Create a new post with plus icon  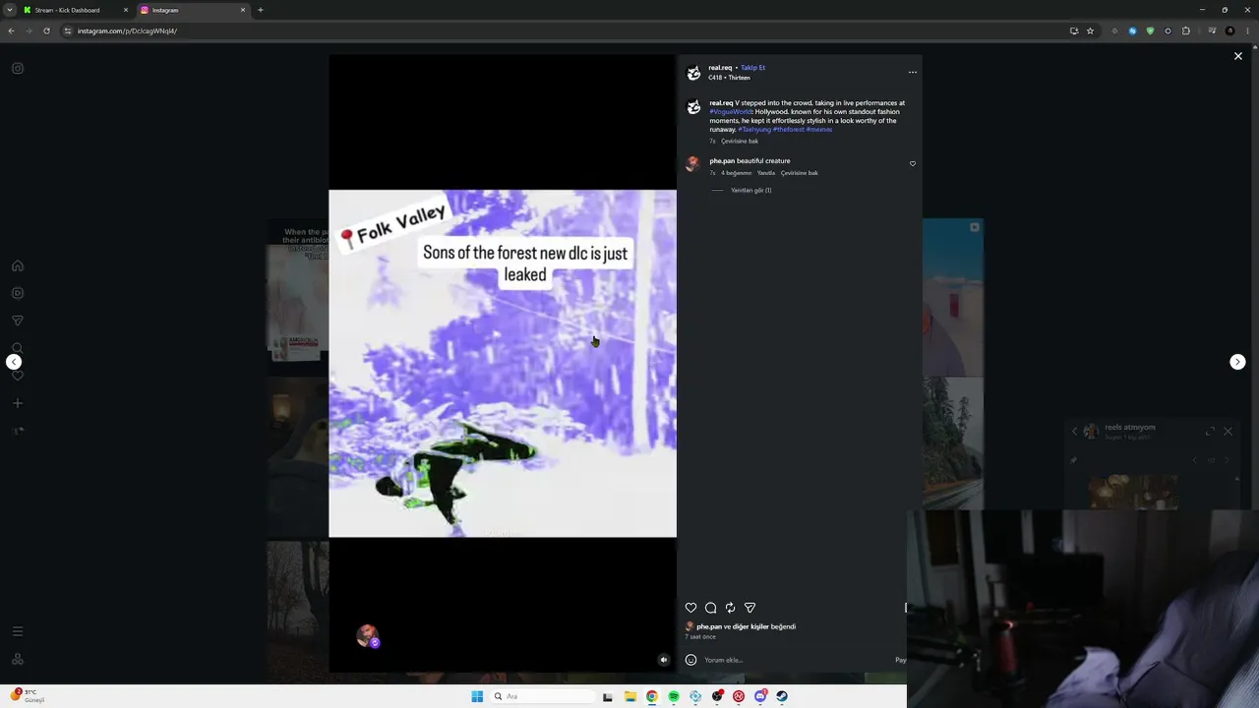tap(18, 403)
